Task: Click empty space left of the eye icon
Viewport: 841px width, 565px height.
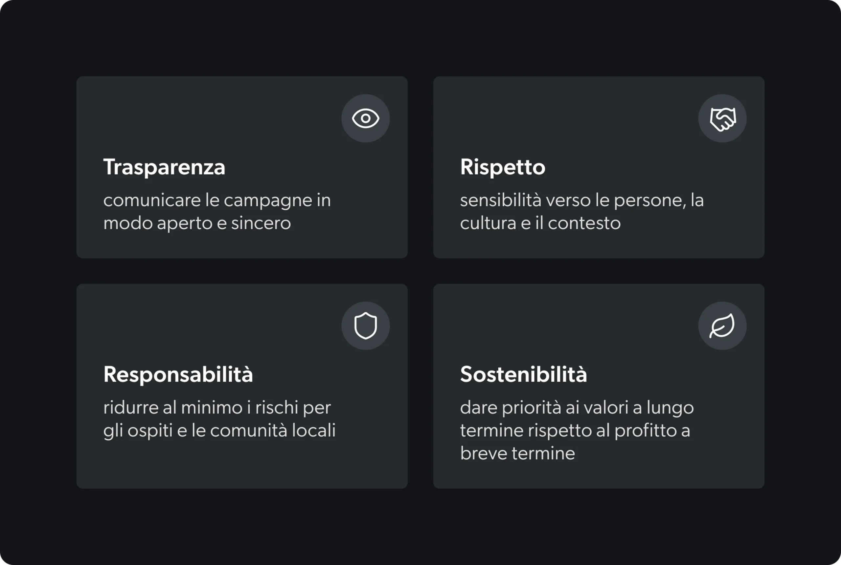Action: pyautogui.click(x=216, y=118)
